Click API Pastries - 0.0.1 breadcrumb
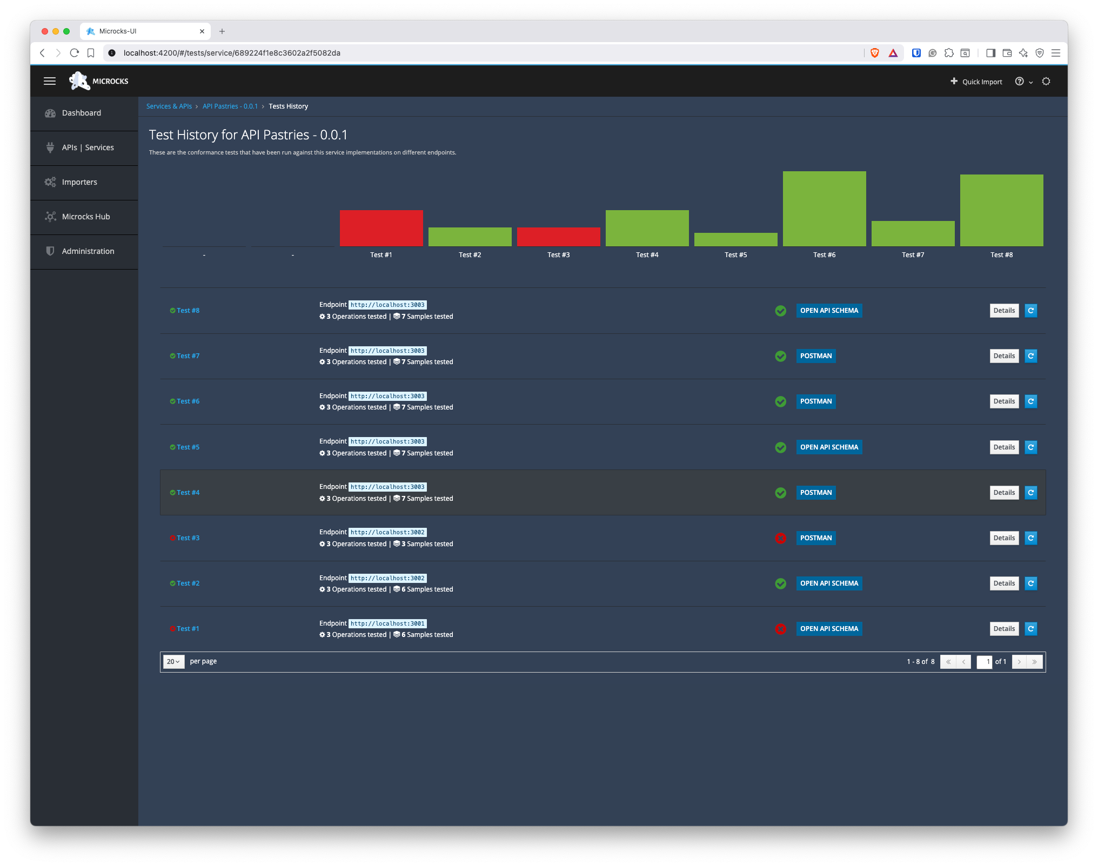The image size is (1098, 866). point(230,106)
